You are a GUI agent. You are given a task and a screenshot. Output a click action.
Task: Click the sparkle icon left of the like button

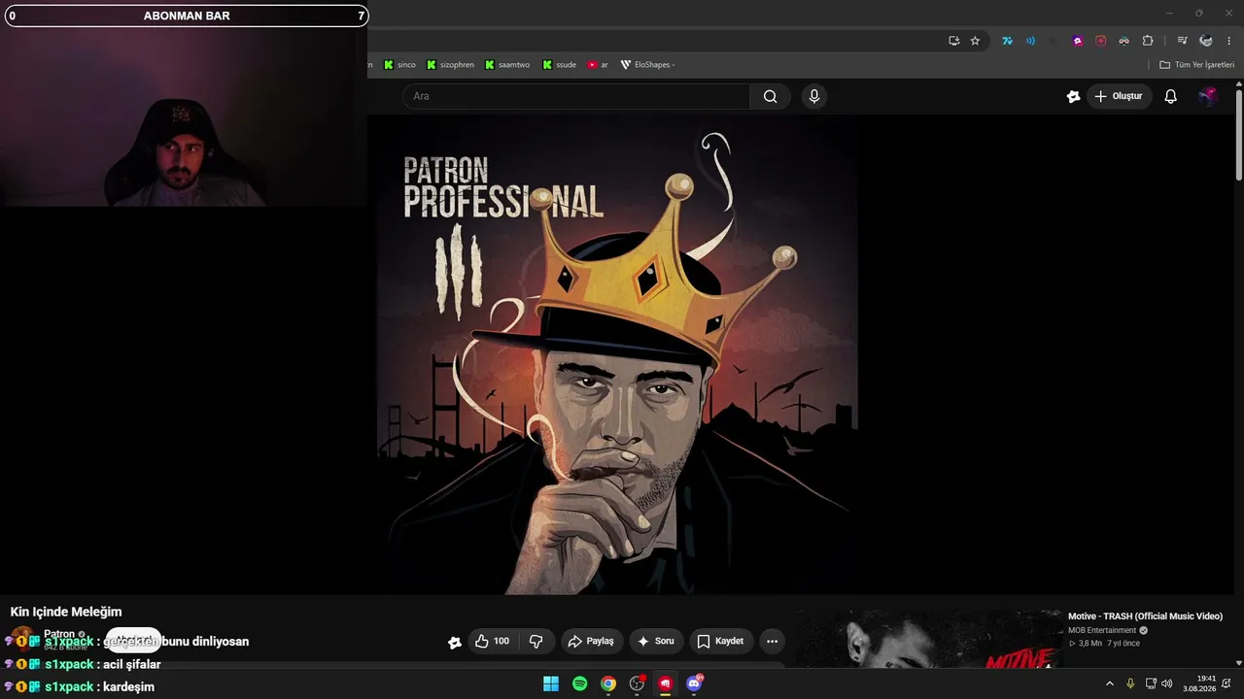454,642
